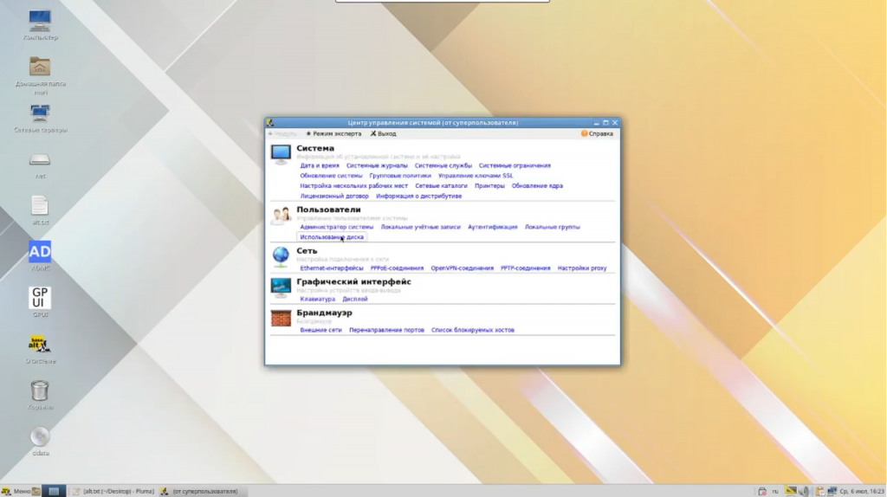
Task: Open Настройка нескольких рабочих мест
Action: (x=353, y=186)
